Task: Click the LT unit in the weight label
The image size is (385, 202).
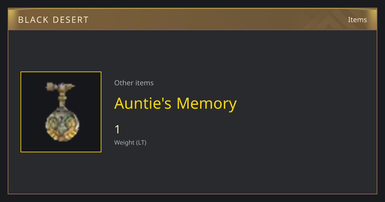Action: tap(141, 143)
